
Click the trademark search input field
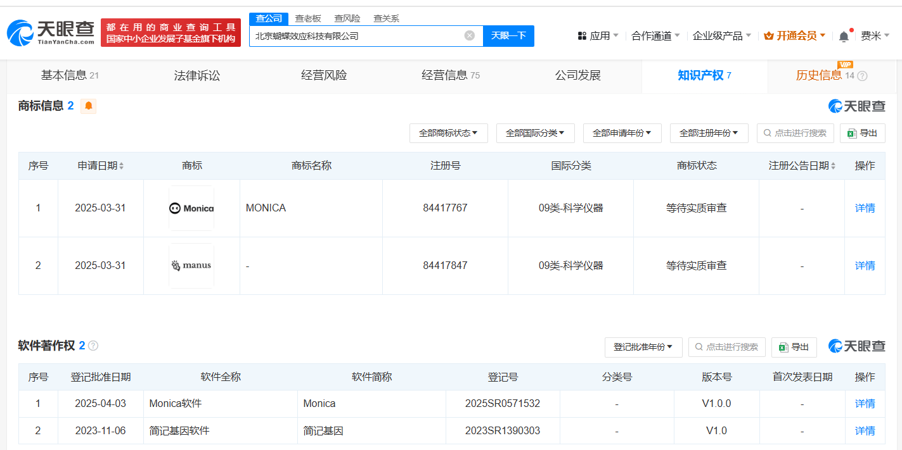796,133
